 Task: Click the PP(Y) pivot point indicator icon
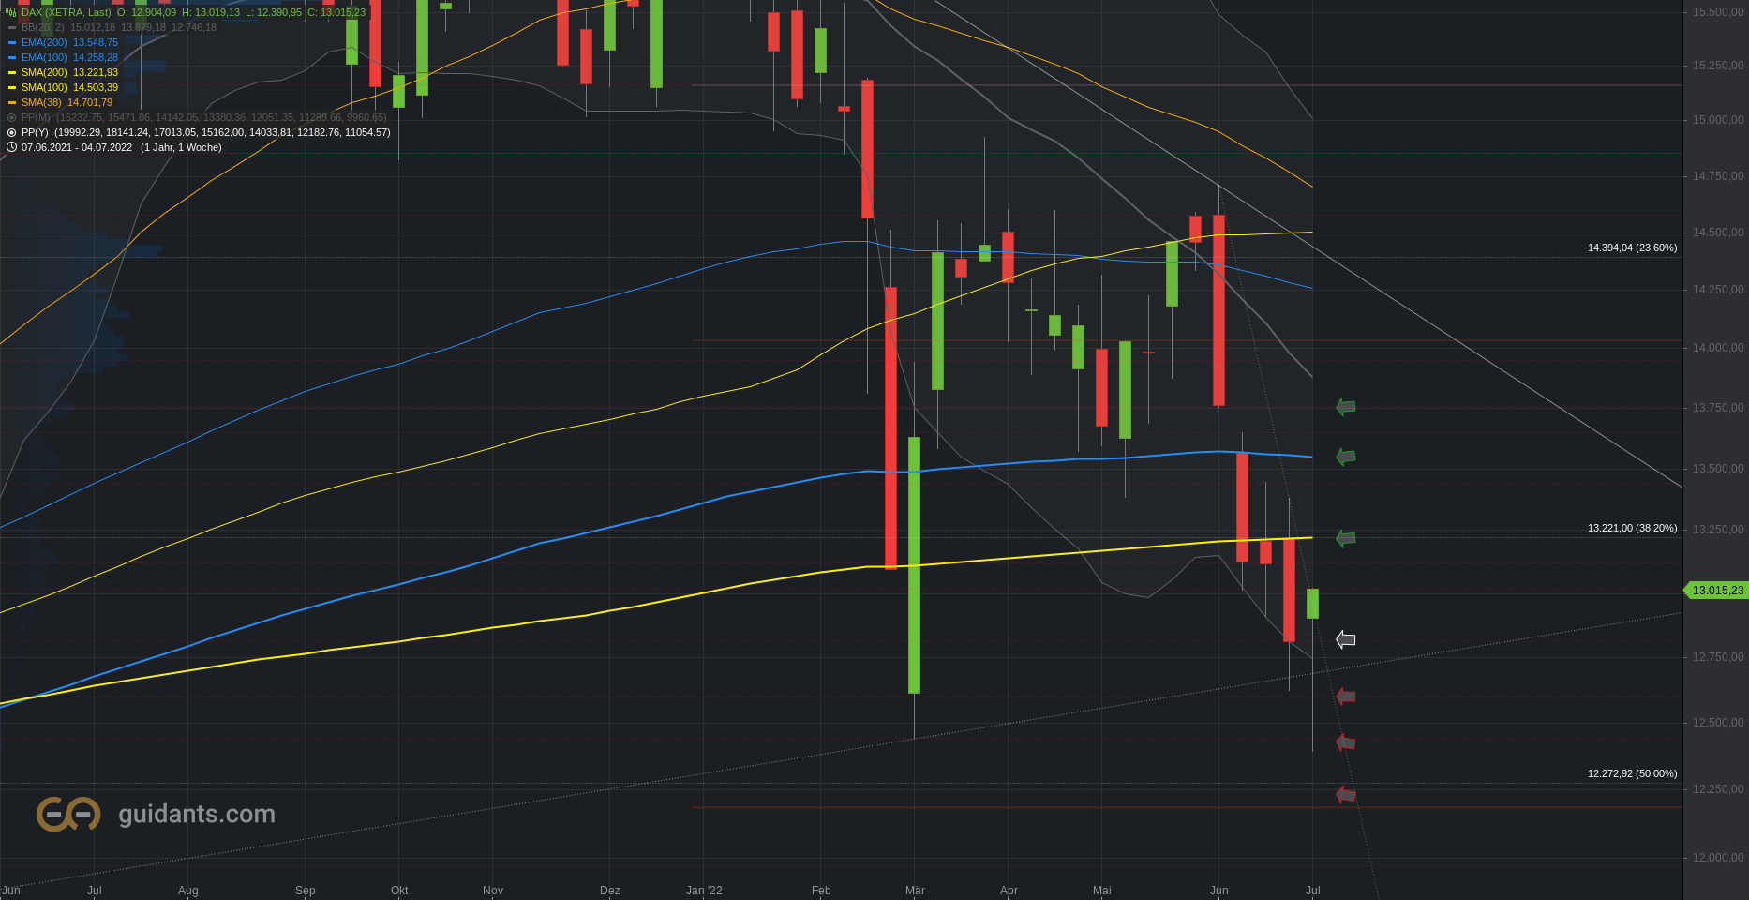tap(11, 132)
